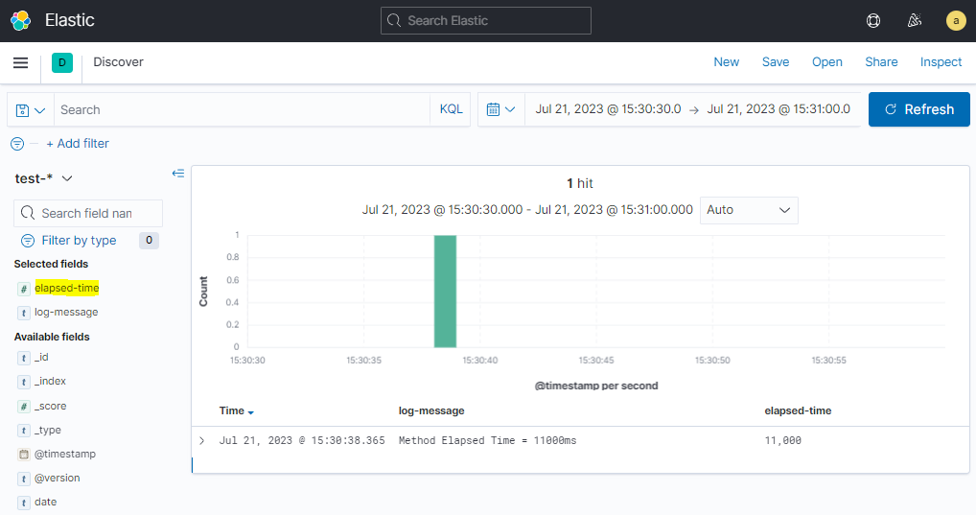976x515 pixels.
Task: Click the green D space avatar
Action: pos(62,63)
